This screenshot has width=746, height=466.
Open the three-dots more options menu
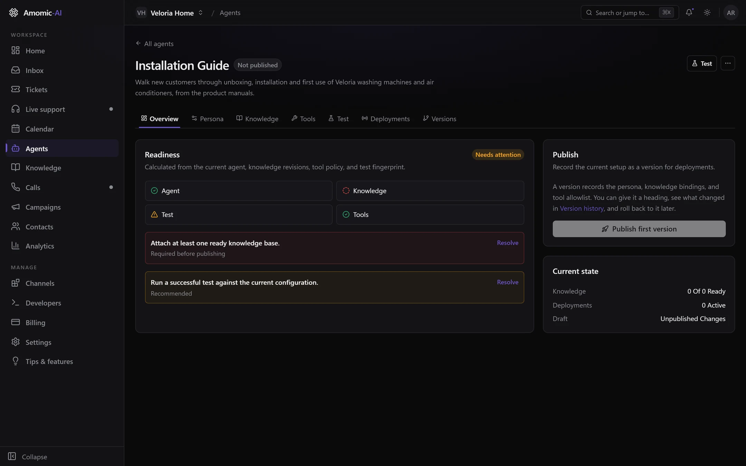click(x=728, y=63)
